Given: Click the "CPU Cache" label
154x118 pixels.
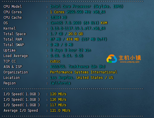Looking at the screenshot, I should [x=12, y=18].
